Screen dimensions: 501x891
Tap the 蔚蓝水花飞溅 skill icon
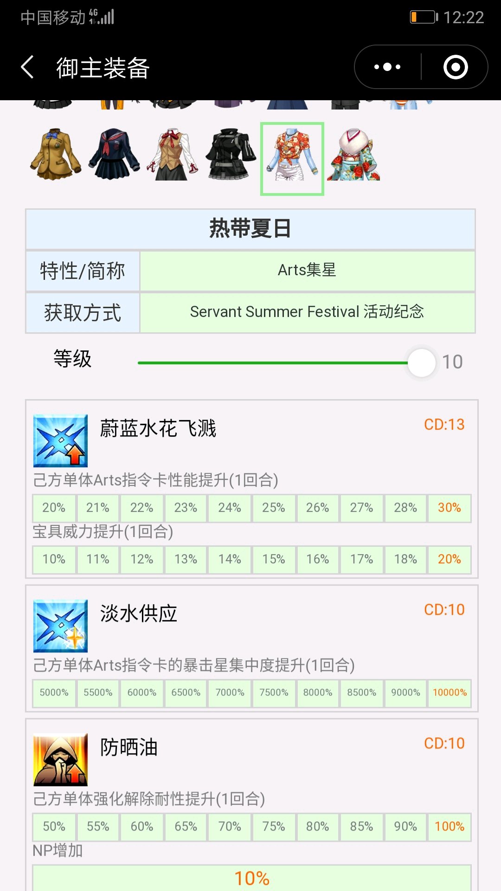[x=60, y=441]
